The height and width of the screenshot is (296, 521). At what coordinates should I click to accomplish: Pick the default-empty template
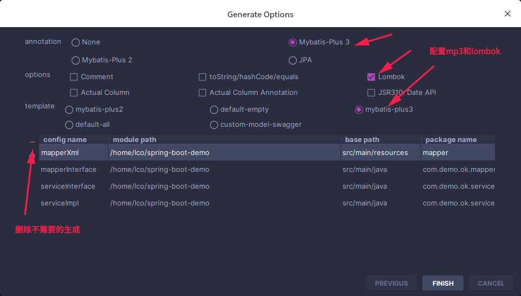coord(214,110)
